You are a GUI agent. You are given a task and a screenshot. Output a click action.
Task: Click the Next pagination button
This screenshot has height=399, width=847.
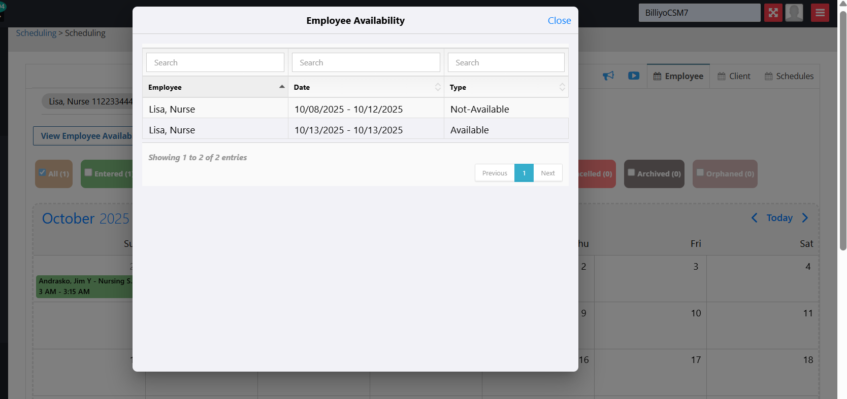pos(547,173)
